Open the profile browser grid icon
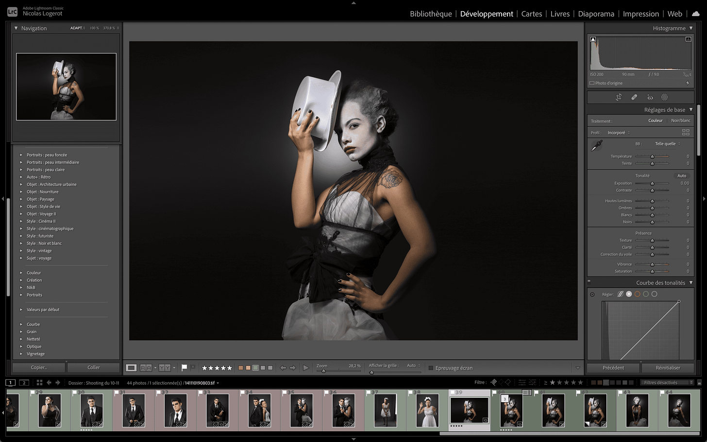Viewport: 707px width, 442px height. tap(686, 132)
